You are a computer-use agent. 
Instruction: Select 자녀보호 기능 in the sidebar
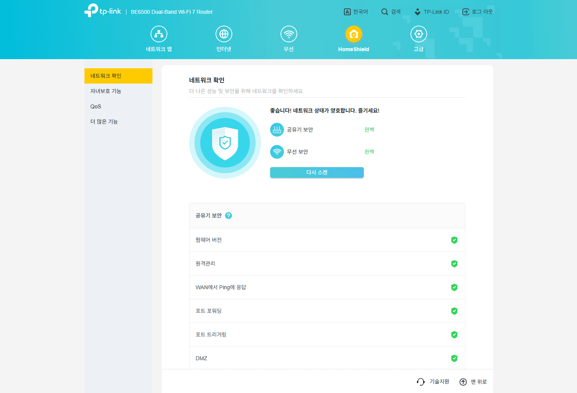pos(106,91)
